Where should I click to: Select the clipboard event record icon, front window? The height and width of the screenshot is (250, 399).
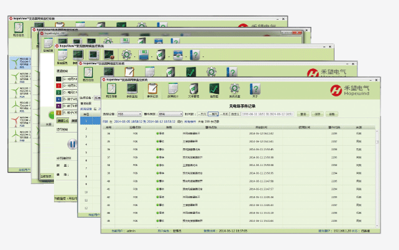click(x=153, y=89)
